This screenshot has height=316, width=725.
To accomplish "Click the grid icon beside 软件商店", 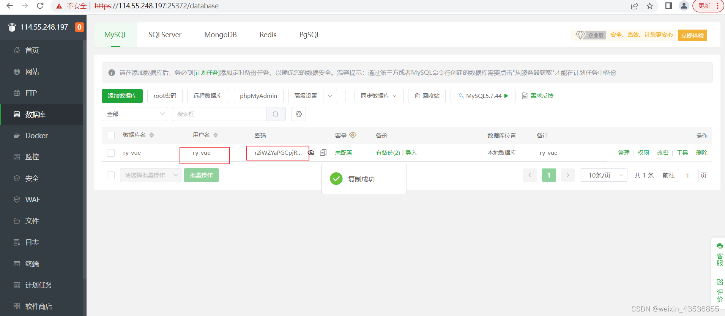I will point(17,306).
